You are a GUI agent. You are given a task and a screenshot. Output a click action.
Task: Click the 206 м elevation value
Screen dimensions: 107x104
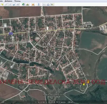tap(70, 102)
